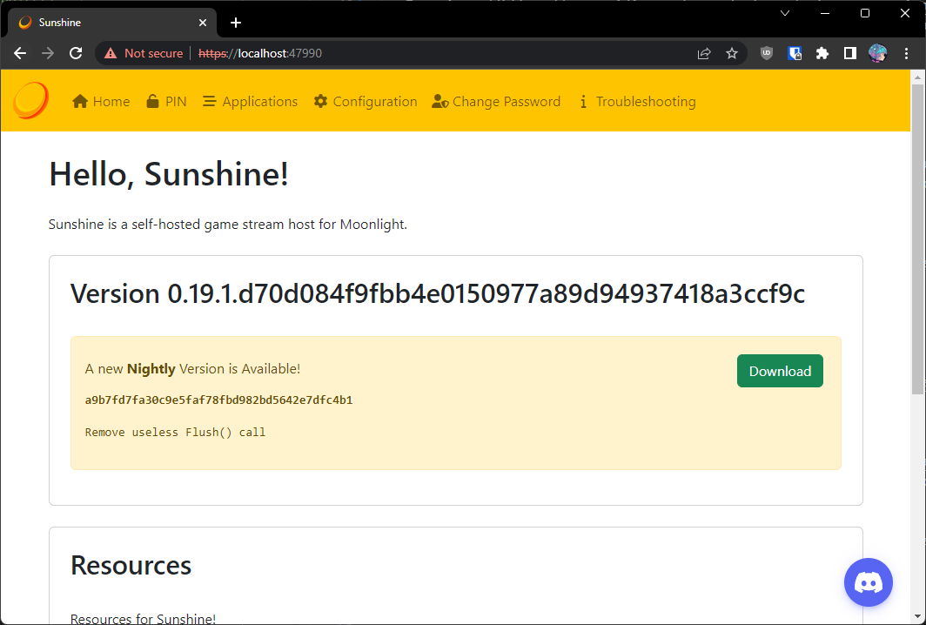This screenshot has width=926, height=625.
Task: Open the Configuration page
Action: pyautogui.click(x=366, y=102)
